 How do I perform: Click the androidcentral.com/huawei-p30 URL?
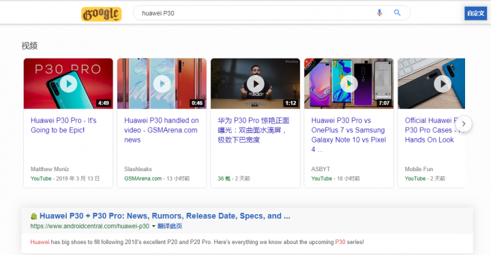click(x=89, y=226)
